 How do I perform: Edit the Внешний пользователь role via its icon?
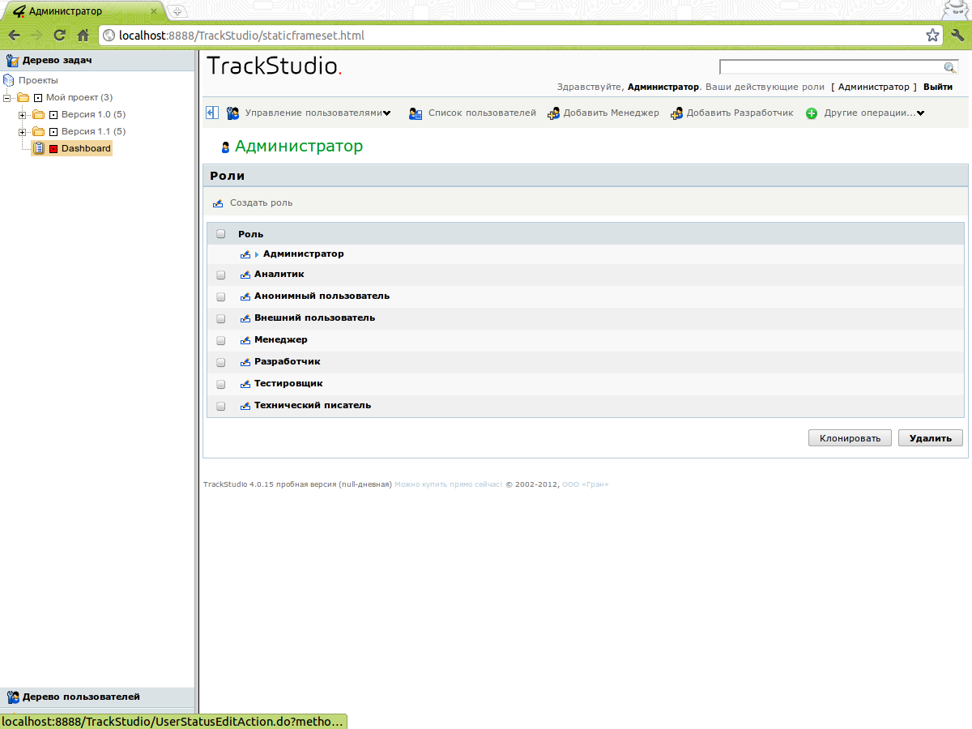(245, 318)
